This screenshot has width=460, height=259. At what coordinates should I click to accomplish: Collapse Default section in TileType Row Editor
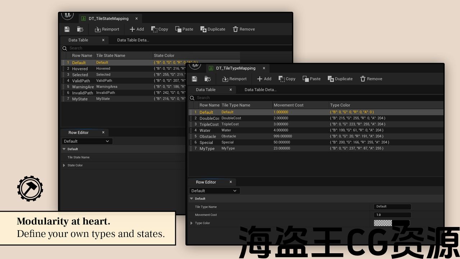(191, 199)
